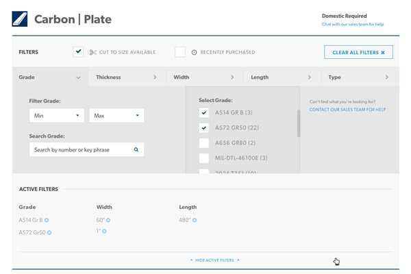Click the Domestic Required text
Image resolution: width=411 pixels, height=274 pixels.
[x=344, y=16]
